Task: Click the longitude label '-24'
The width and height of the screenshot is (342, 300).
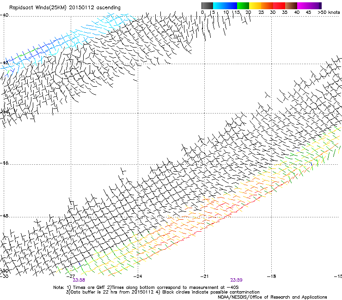Action: click(138, 276)
